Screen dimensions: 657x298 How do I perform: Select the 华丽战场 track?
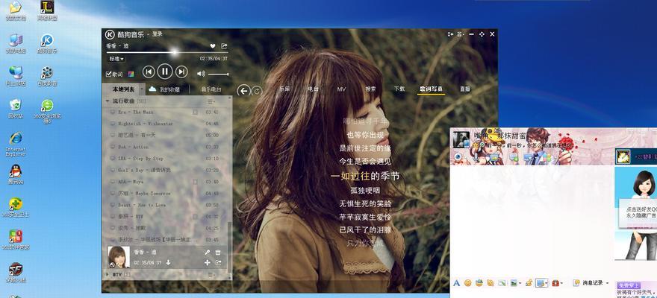pos(166,240)
